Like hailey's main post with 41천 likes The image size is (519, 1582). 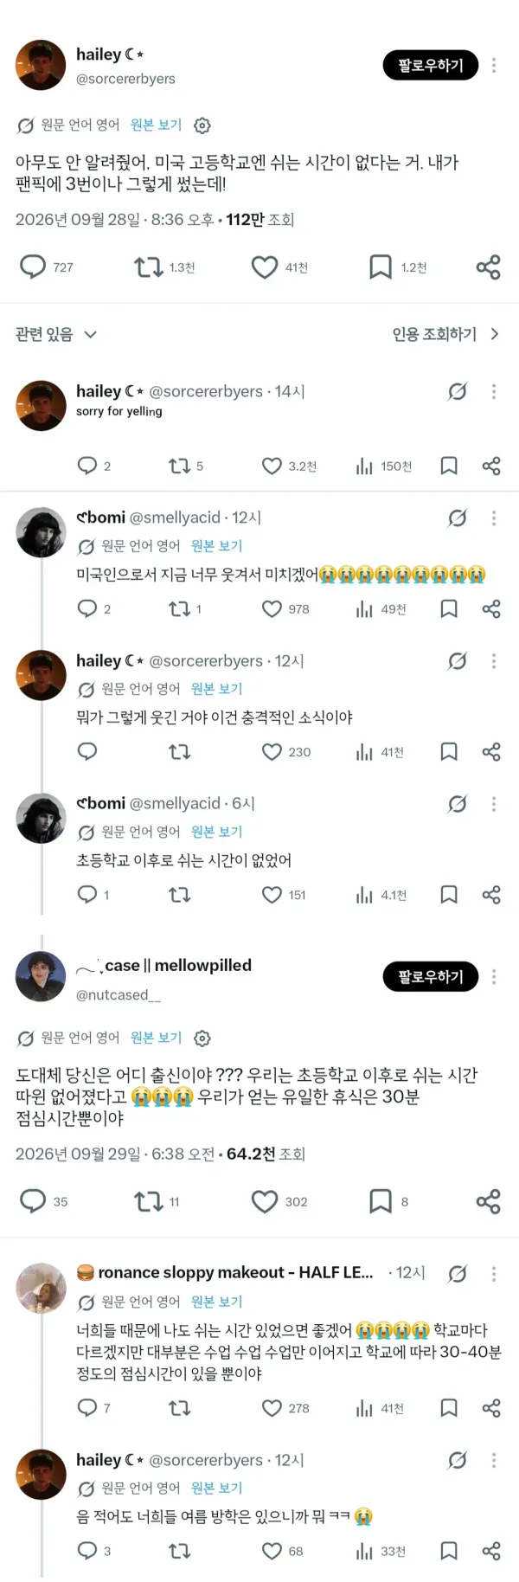point(265,267)
